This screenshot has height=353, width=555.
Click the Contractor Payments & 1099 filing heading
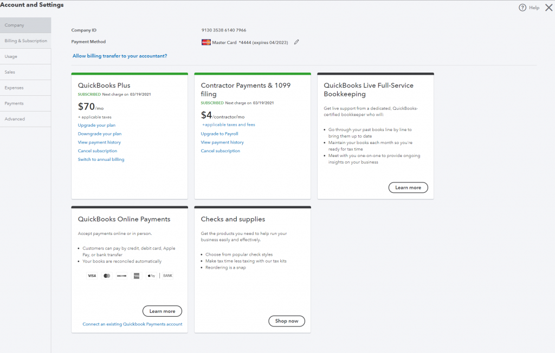pos(246,89)
